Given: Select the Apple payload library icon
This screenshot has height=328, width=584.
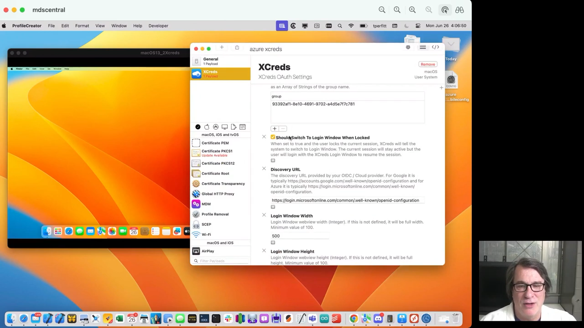Looking at the screenshot, I should click(207, 127).
